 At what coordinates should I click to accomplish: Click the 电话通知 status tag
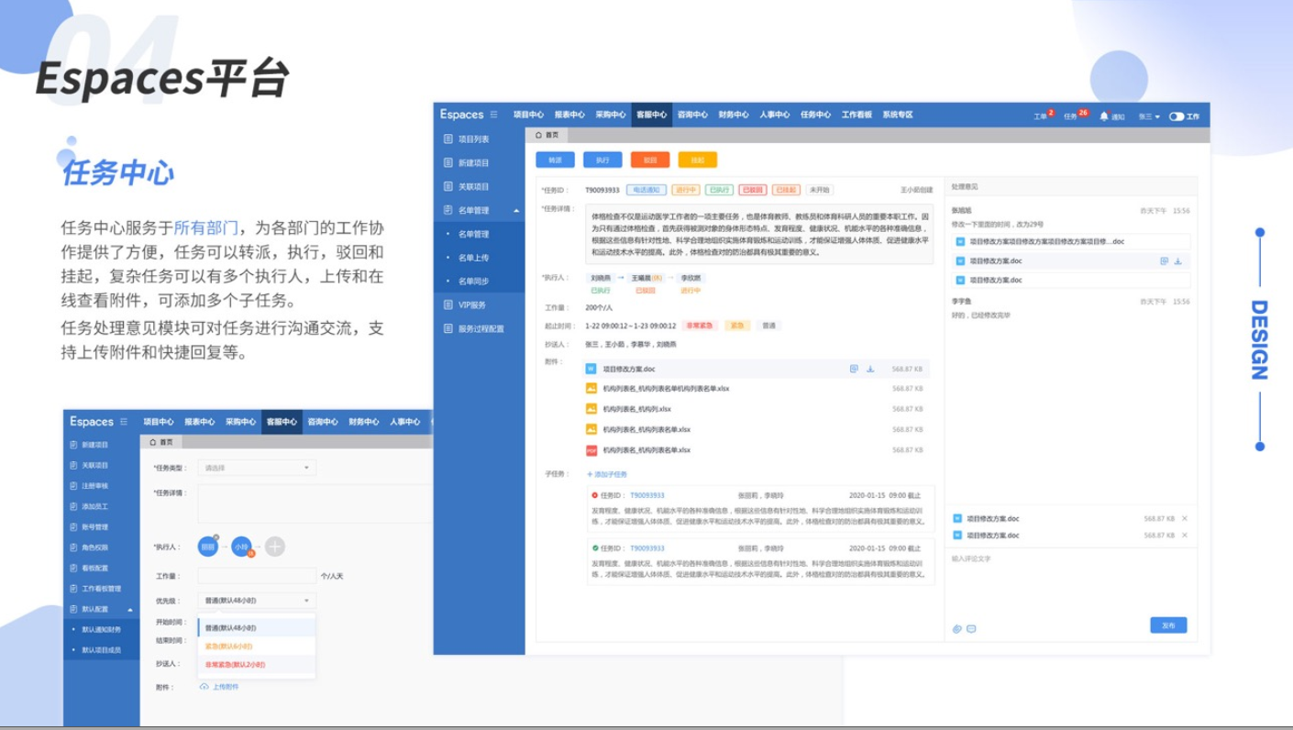tap(646, 190)
